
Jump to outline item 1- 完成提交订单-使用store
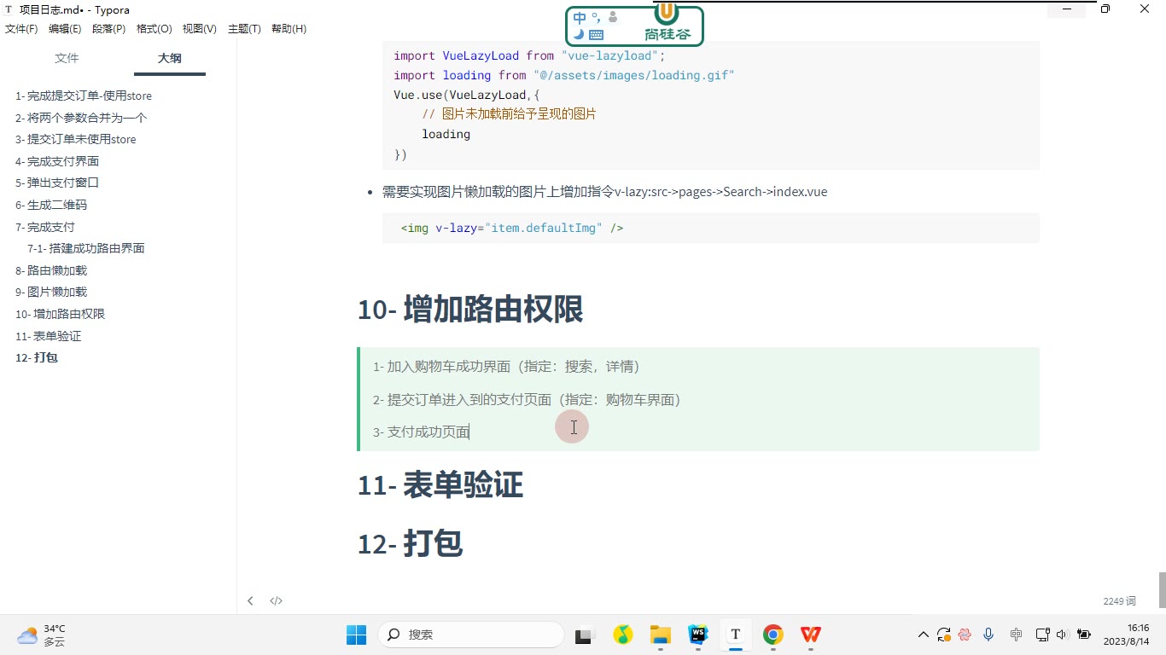[84, 96]
